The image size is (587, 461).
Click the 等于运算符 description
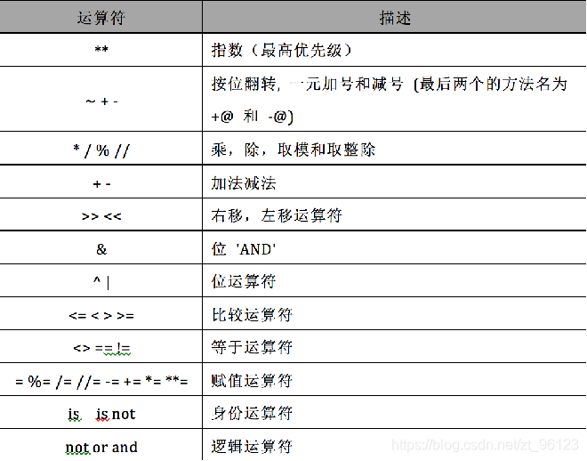[252, 347]
